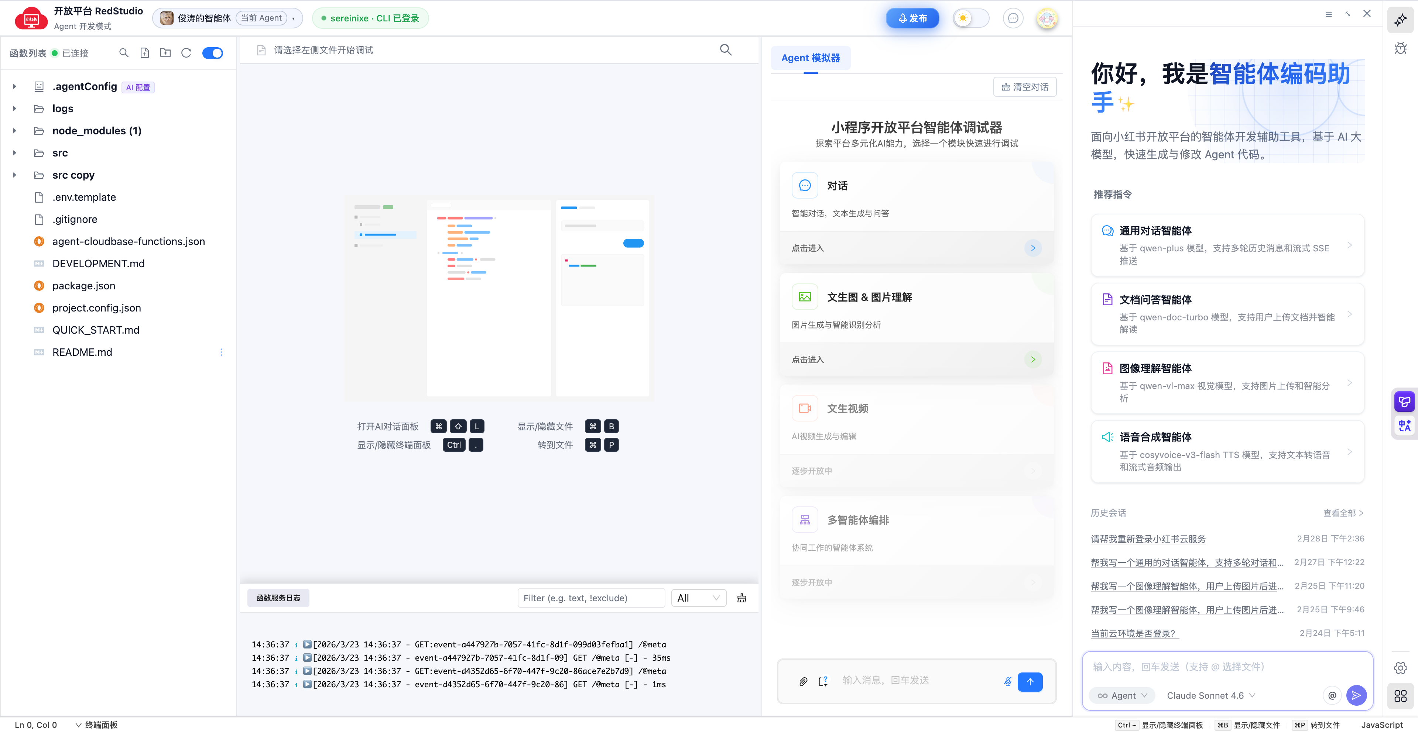Start voice input with microphone icon
This screenshot has width=1418, height=733.
tap(1007, 681)
